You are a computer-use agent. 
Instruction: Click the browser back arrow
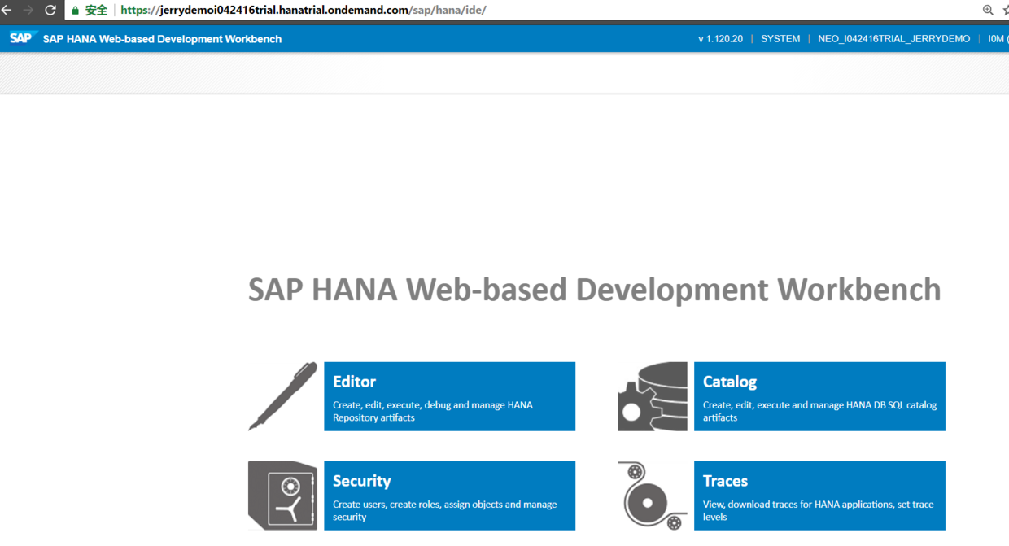click(7, 10)
